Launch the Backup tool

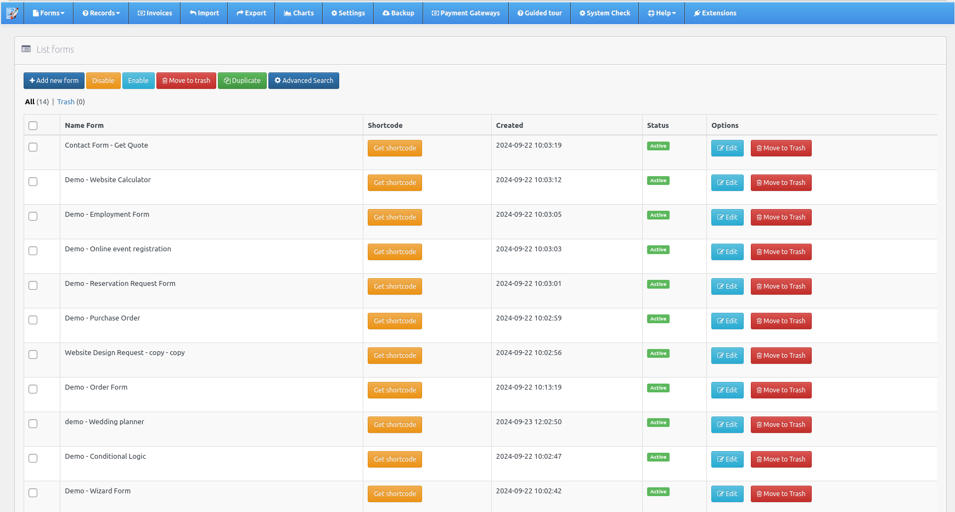[398, 13]
